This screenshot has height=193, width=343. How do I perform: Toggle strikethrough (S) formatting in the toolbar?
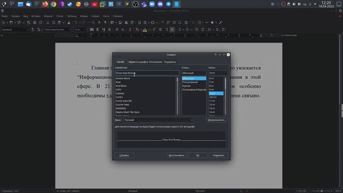[x=109, y=29]
